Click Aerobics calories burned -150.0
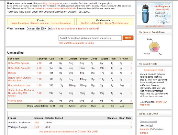Screen dimensions: 178x135 tap(48, 123)
